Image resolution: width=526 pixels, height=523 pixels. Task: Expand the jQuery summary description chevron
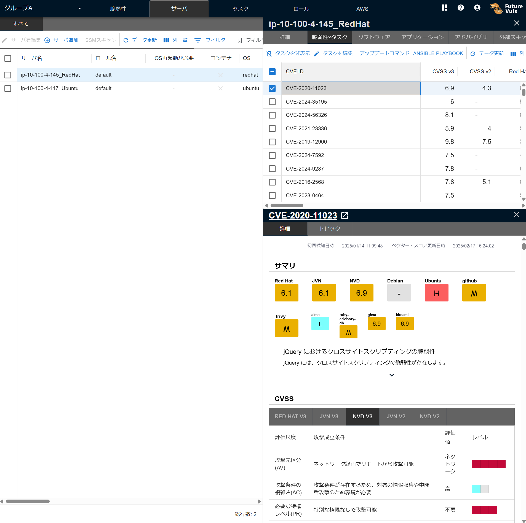pos(391,375)
